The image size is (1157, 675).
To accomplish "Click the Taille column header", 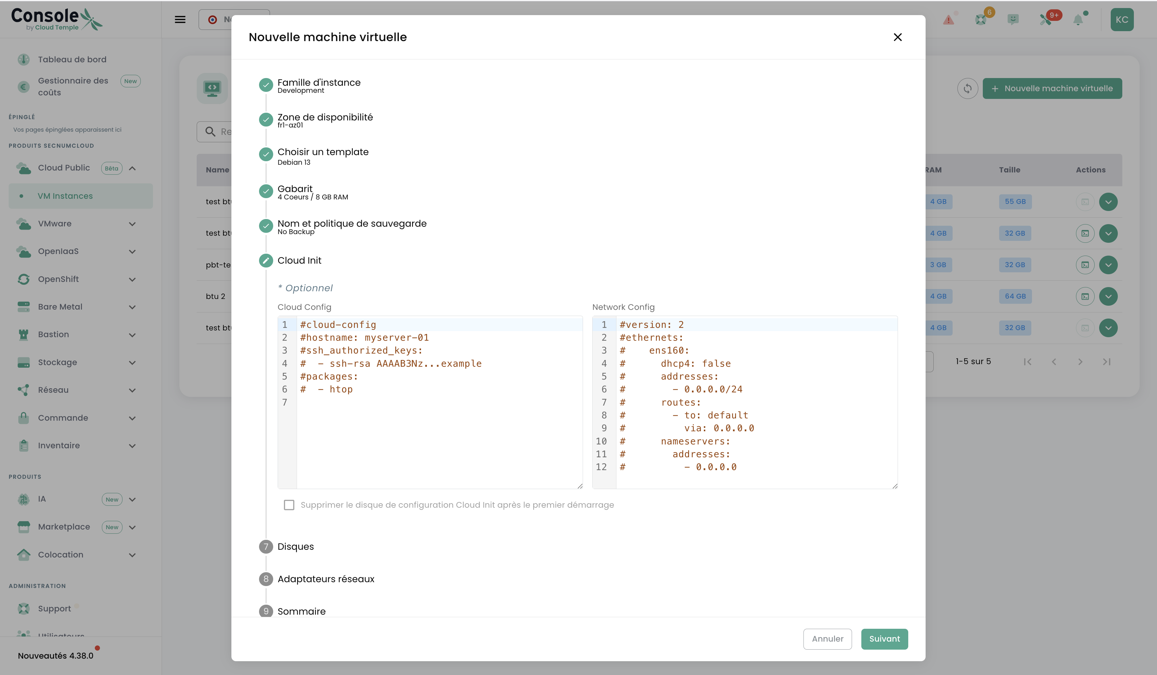I will click(x=1009, y=170).
